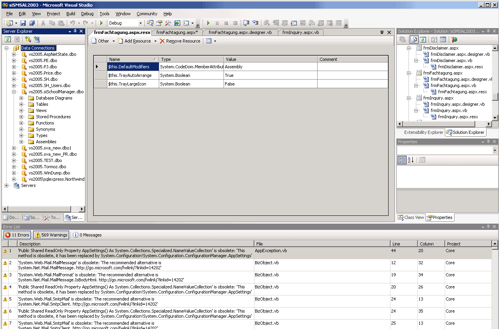The width and height of the screenshot is (499, 329).
Task: Collapse the vs2005.siSchoolManager.dbo node
Action: [14, 92]
